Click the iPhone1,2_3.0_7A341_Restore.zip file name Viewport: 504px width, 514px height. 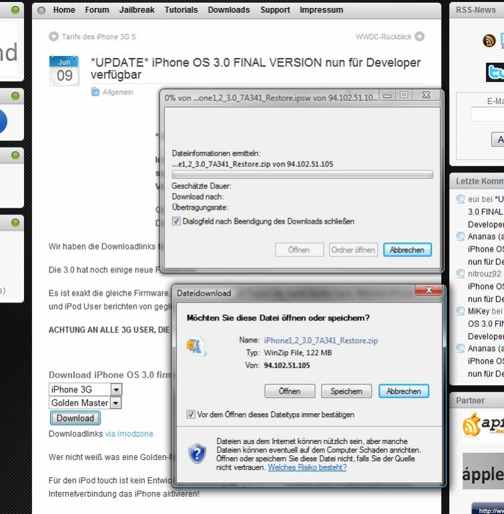(x=320, y=340)
